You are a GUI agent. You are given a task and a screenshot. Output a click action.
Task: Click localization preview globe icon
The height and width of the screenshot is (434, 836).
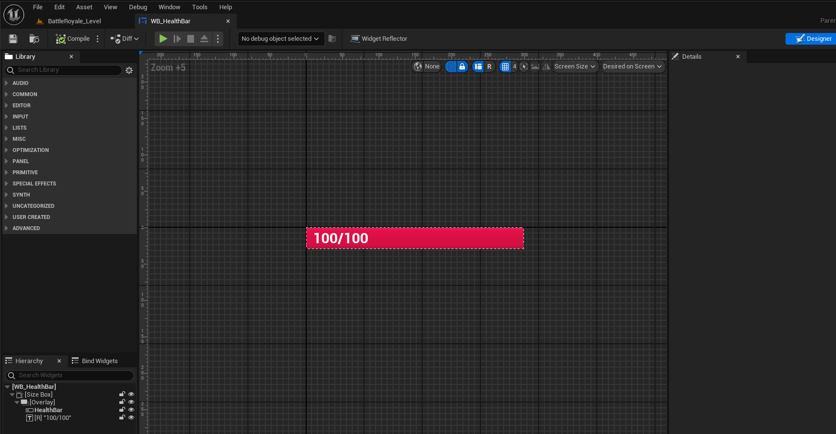[x=418, y=67]
